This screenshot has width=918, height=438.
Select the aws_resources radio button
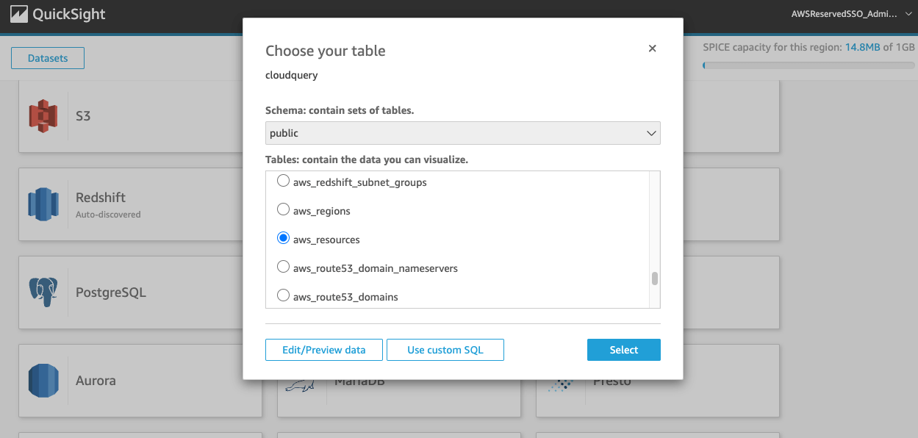(x=283, y=239)
